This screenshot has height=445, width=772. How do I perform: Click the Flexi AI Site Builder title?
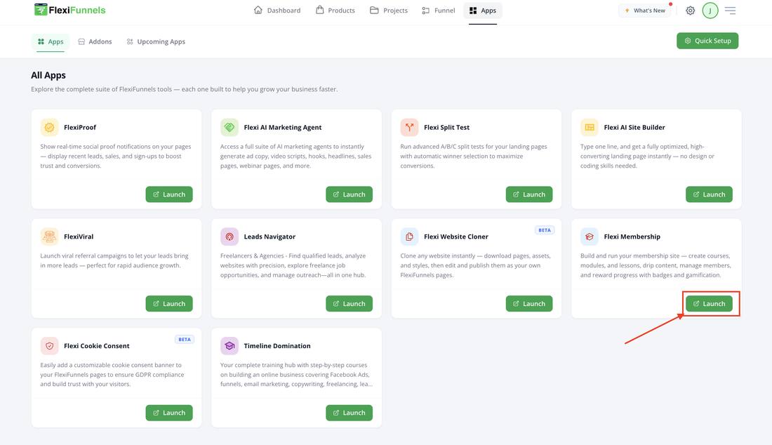point(634,128)
